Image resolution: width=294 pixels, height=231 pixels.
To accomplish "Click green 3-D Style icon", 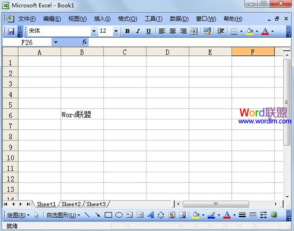I will click(274, 215).
